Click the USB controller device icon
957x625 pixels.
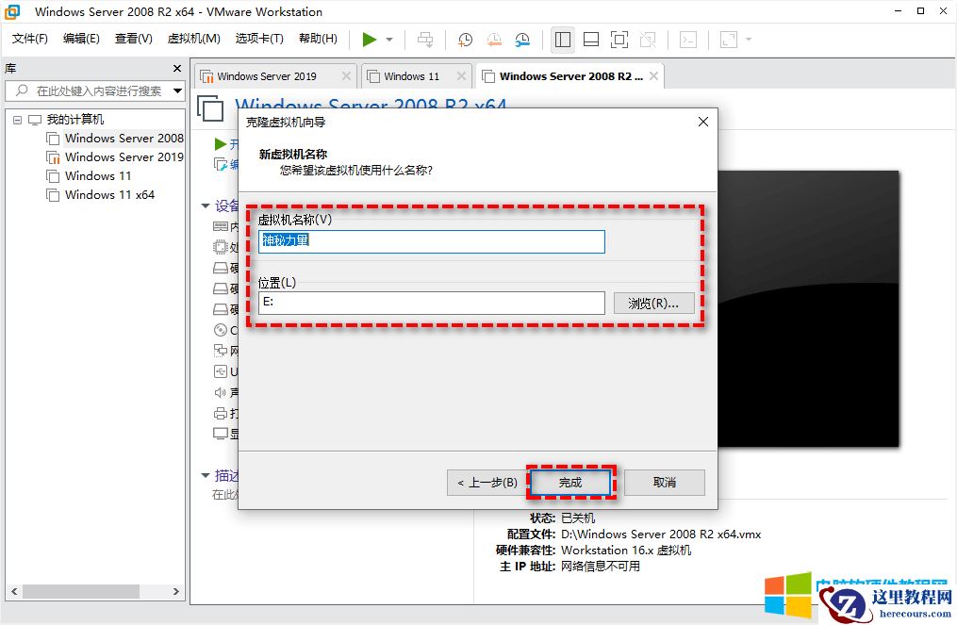[x=221, y=371]
